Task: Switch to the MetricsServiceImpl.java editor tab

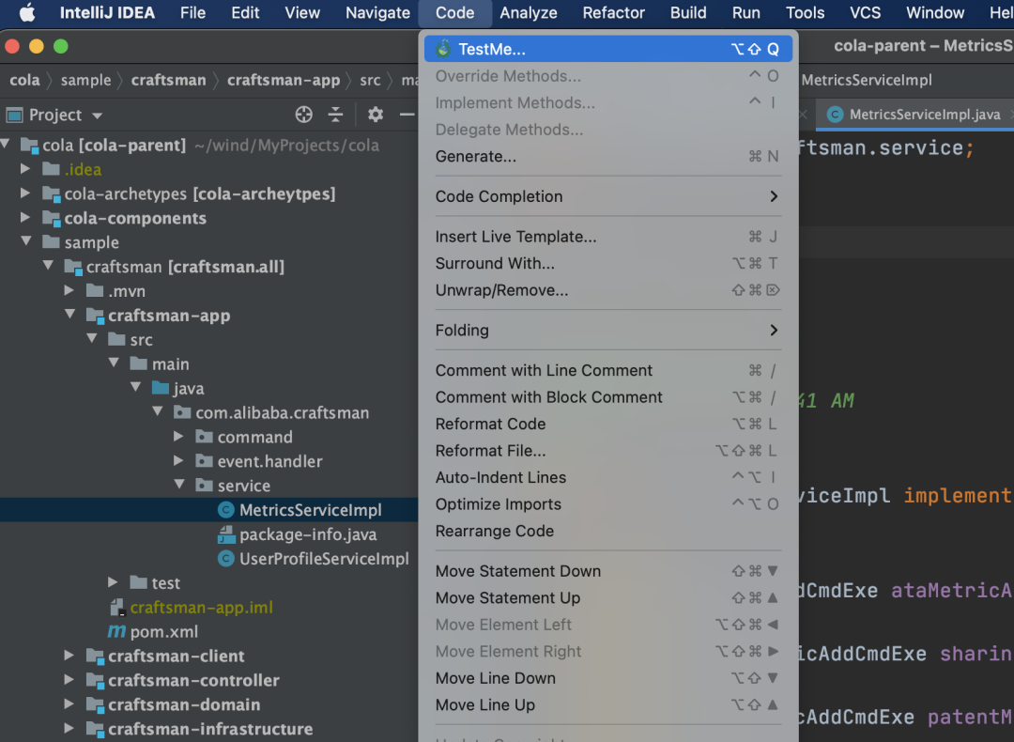Action: (924, 115)
